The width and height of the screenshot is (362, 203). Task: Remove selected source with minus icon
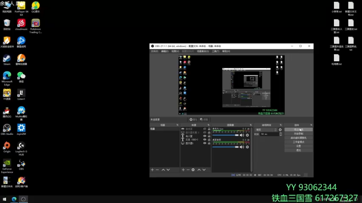click(x=188, y=170)
